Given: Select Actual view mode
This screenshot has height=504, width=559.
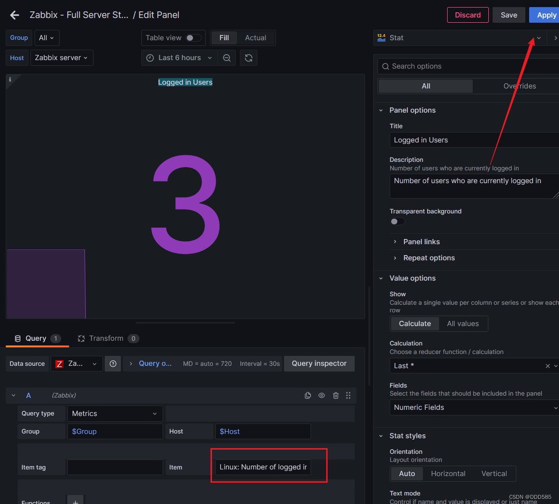Looking at the screenshot, I should (x=256, y=38).
